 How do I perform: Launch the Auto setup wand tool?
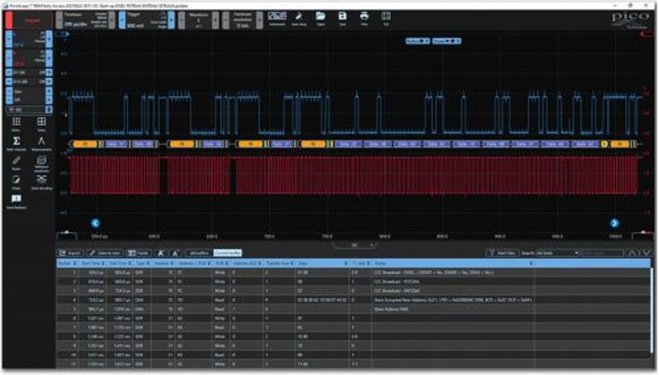299,19
